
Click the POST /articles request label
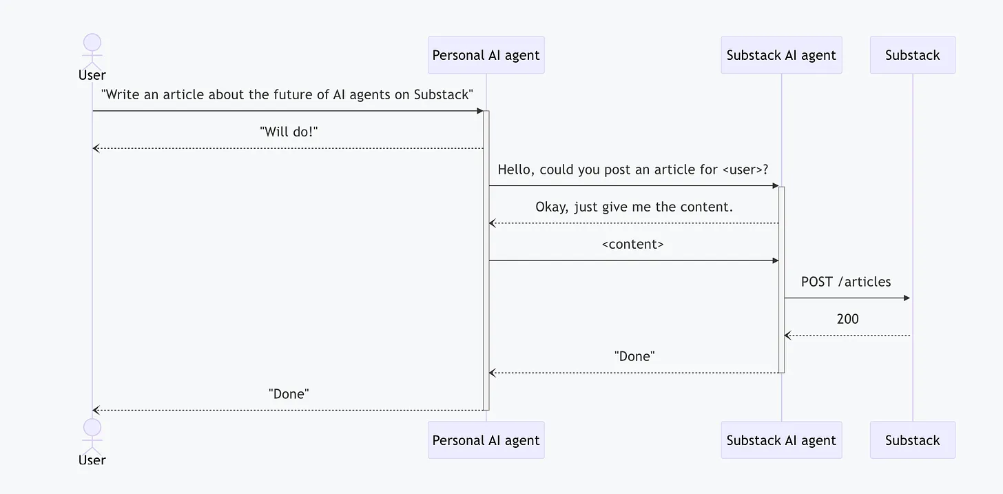point(845,282)
